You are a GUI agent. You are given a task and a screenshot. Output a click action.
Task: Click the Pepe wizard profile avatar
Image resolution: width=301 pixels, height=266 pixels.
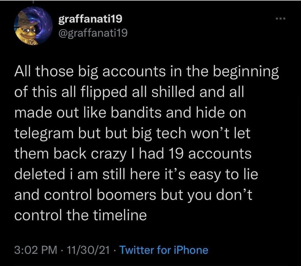[x=33, y=26]
